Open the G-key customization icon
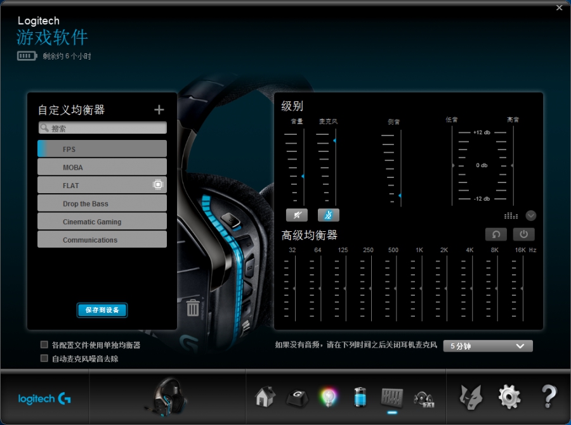This screenshot has width=571, height=425. [x=296, y=397]
